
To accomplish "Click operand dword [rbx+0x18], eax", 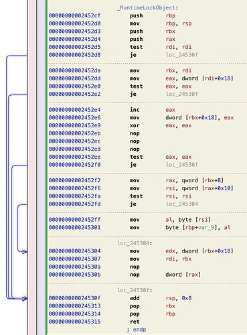I will (199, 118).
